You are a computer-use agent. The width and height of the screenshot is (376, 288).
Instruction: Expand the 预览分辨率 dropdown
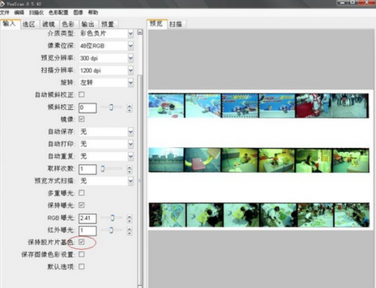pyautogui.click(x=131, y=58)
